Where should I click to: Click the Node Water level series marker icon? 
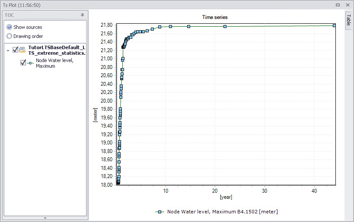tap(30, 63)
